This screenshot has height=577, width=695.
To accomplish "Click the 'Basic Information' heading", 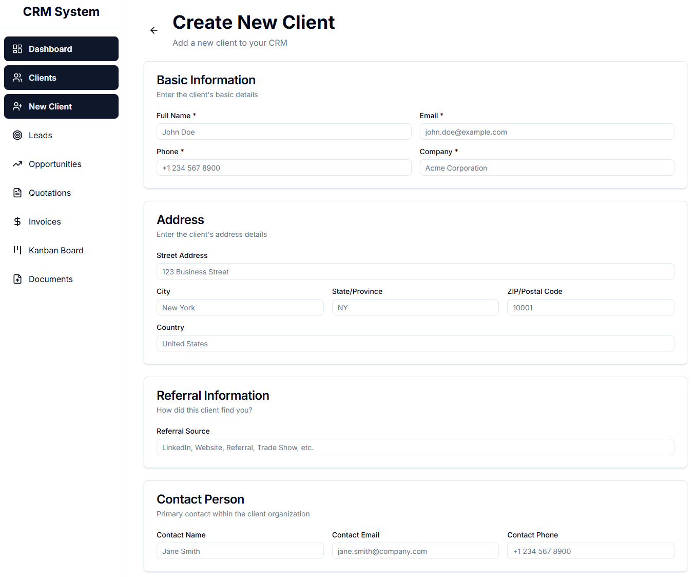I will (x=206, y=80).
